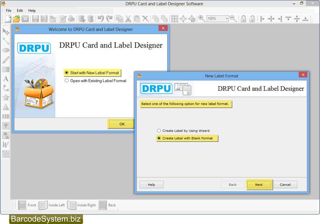Close the Welcome dialog window

[x=163, y=28]
